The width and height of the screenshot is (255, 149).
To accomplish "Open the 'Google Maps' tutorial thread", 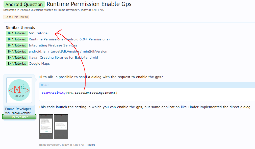I will pos(39,63).
